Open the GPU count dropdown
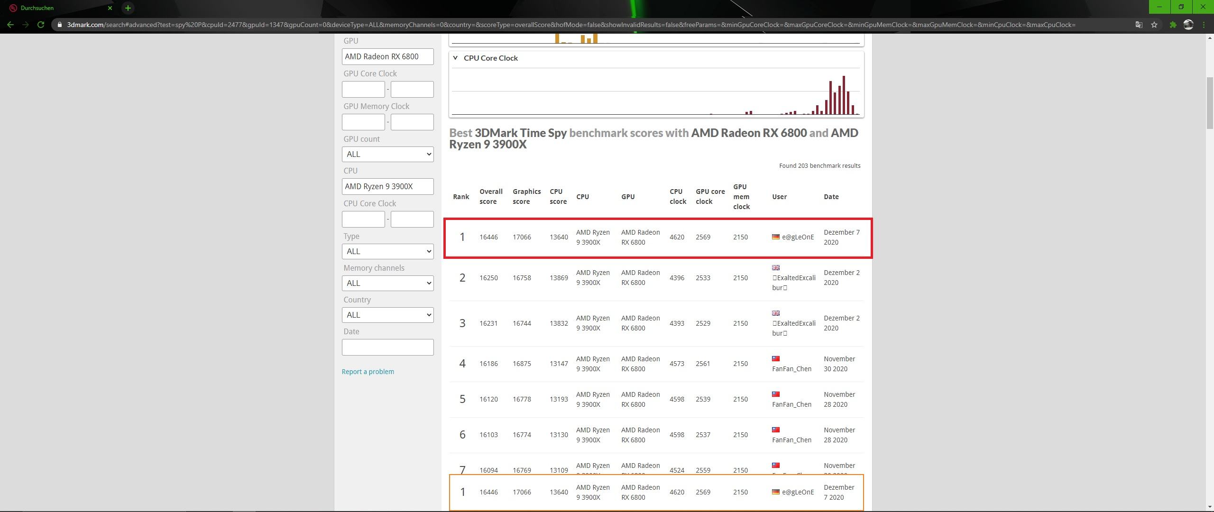Screen dimensions: 1214x512 pyautogui.click(x=387, y=154)
